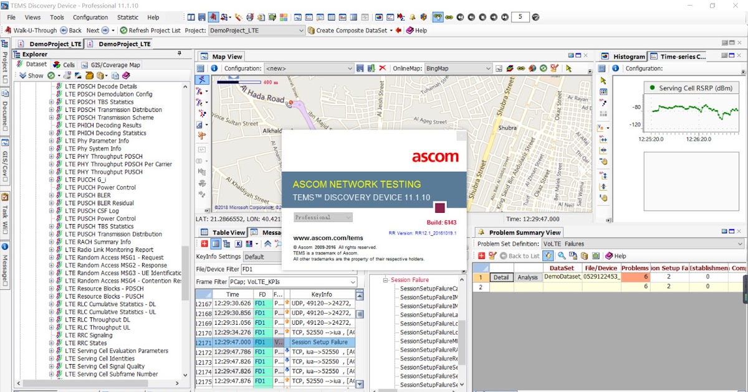Click the green circle icon next to Show

(x=50, y=76)
